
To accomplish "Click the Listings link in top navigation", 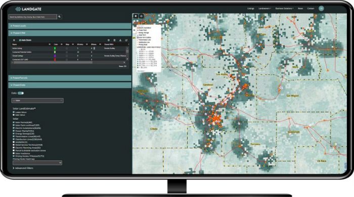I will [251, 9].
